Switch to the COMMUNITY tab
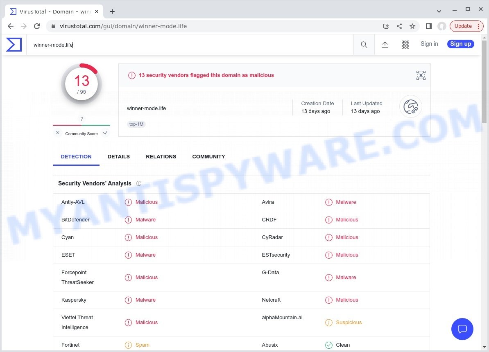Viewport: 489px width, 352px height. (x=208, y=156)
